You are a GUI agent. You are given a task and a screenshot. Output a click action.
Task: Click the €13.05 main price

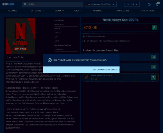[90, 28]
